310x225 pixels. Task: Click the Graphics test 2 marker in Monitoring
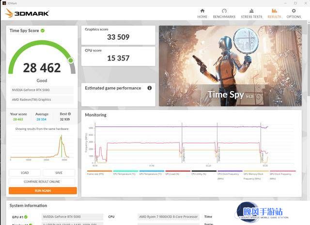pos(219,155)
